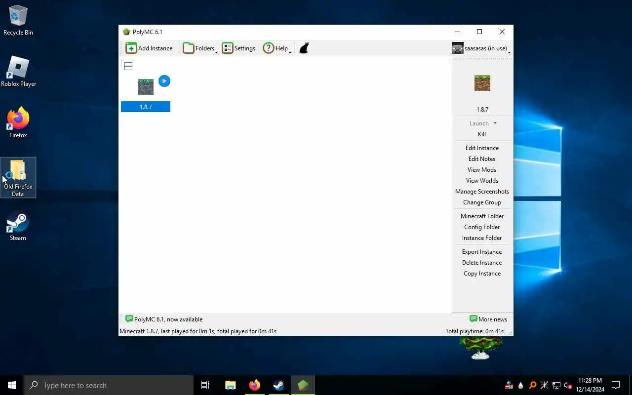Click the 1.8.7 instance label
The width and height of the screenshot is (632, 395).
click(146, 107)
